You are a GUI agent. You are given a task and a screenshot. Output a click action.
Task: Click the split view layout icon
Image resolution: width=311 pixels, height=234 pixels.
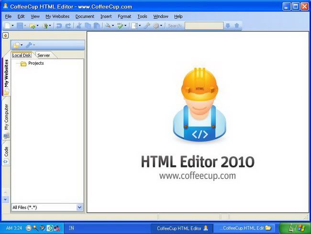135,25
